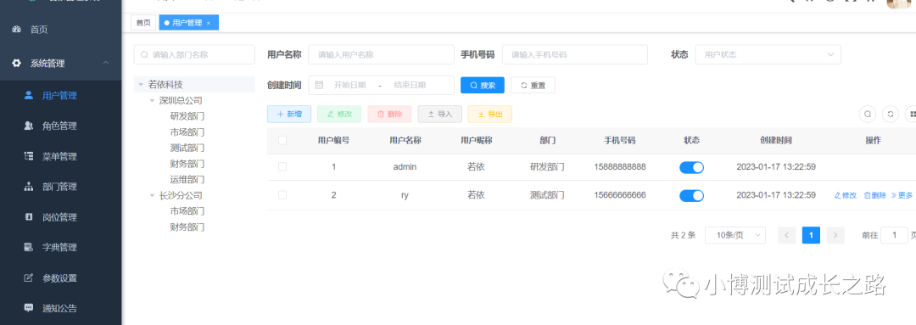Viewport: 916px width, 325px height.
Task: Click the search icon in department name field
Action: pyautogui.click(x=144, y=54)
